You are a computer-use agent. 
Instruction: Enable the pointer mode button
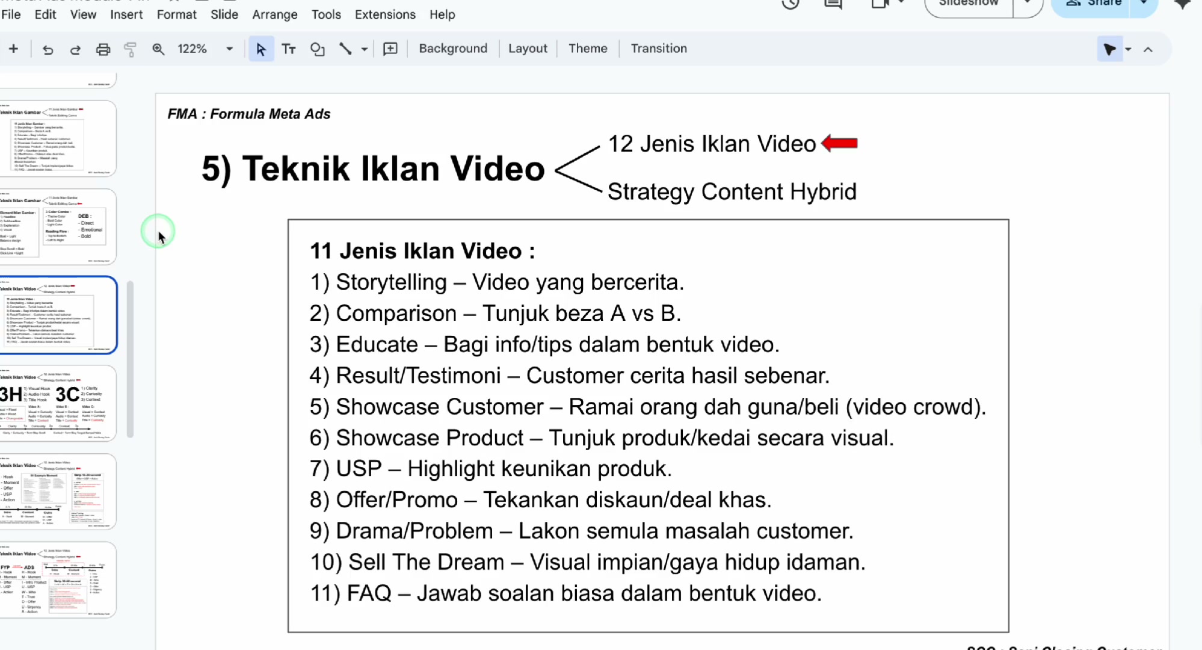pyautogui.click(x=1110, y=49)
